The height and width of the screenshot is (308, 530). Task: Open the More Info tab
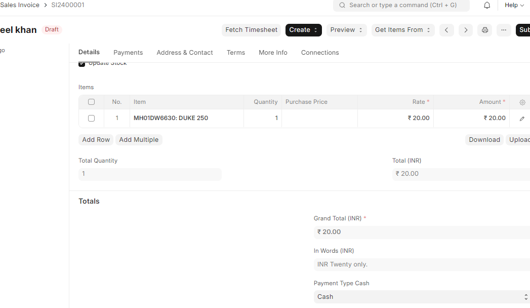273,52
